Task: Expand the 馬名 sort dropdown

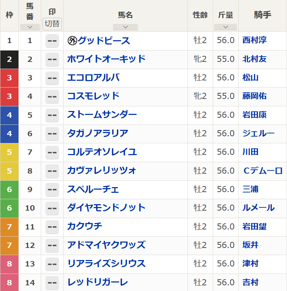Action: [125, 27]
